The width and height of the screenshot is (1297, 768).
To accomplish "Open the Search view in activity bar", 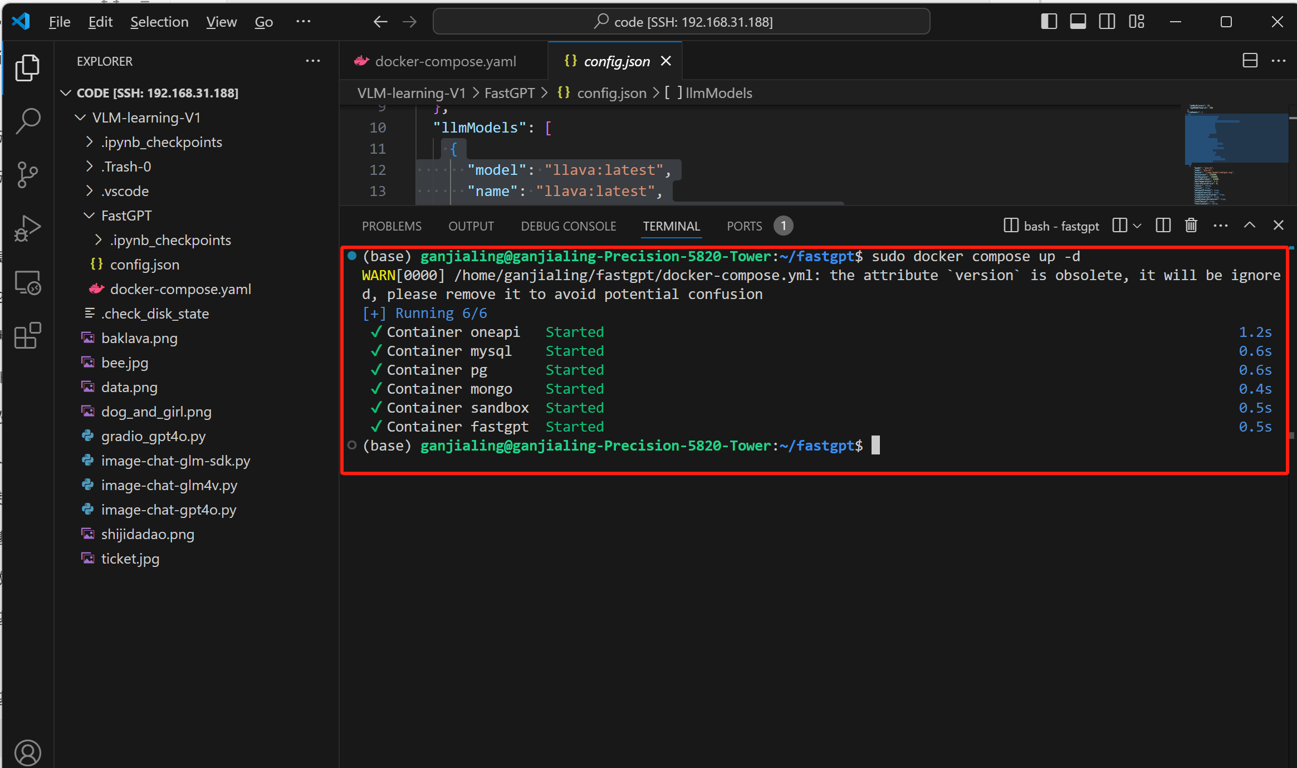I will click(28, 121).
